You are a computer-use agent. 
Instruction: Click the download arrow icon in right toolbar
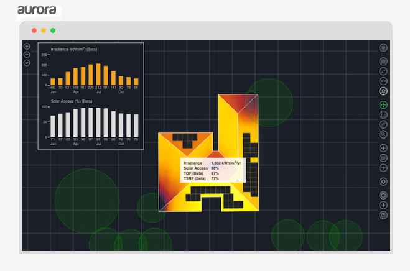(383, 205)
